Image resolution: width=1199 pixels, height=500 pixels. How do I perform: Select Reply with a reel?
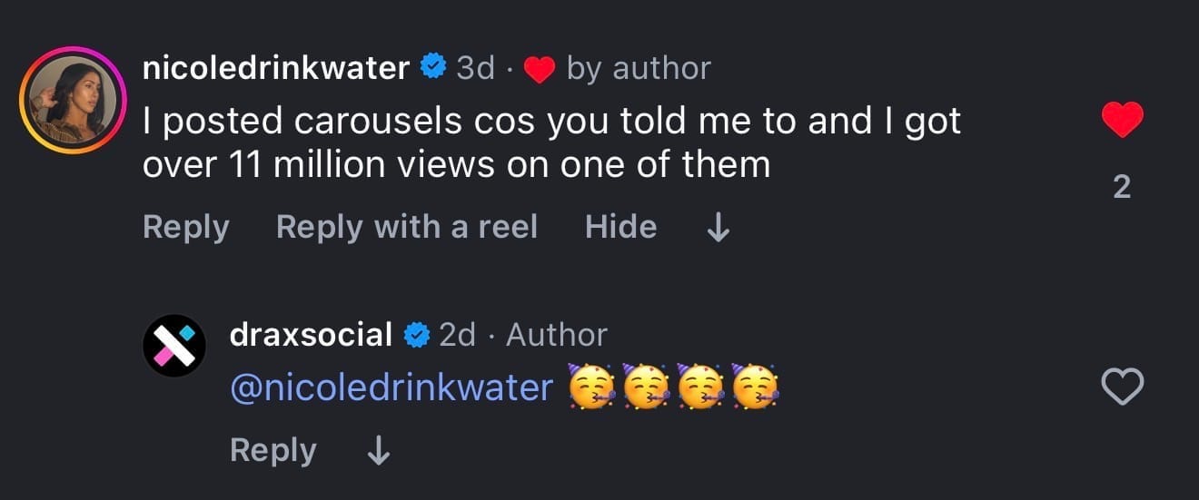(406, 227)
